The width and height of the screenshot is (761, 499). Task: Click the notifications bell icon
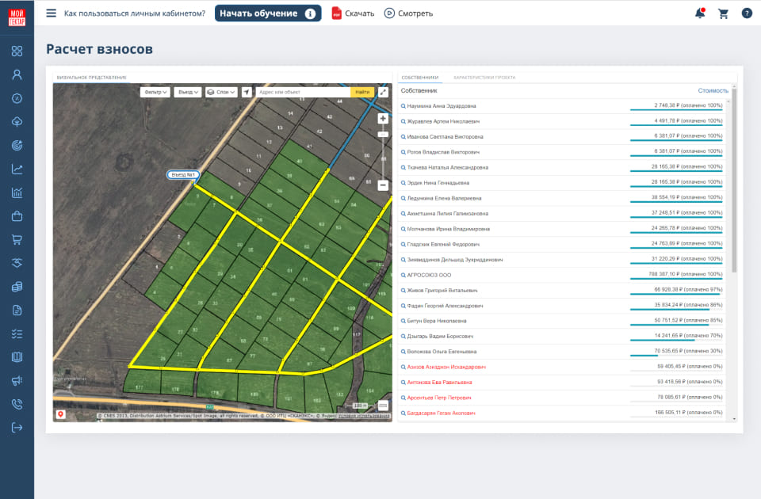(699, 13)
